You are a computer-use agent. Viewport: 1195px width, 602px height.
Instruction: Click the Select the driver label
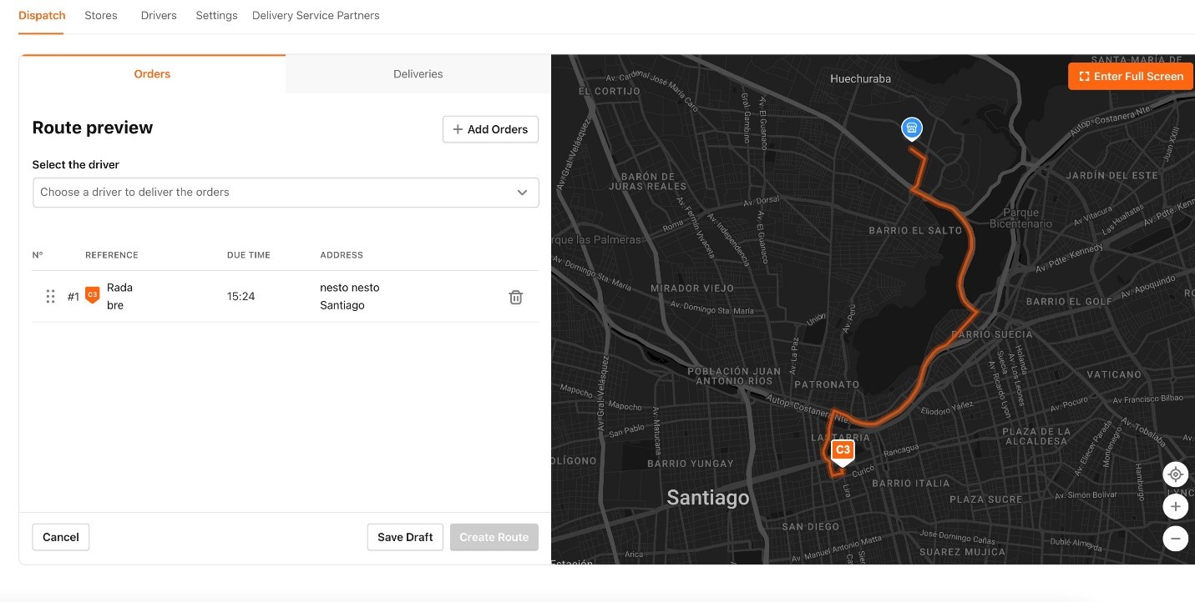coord(76,164)
